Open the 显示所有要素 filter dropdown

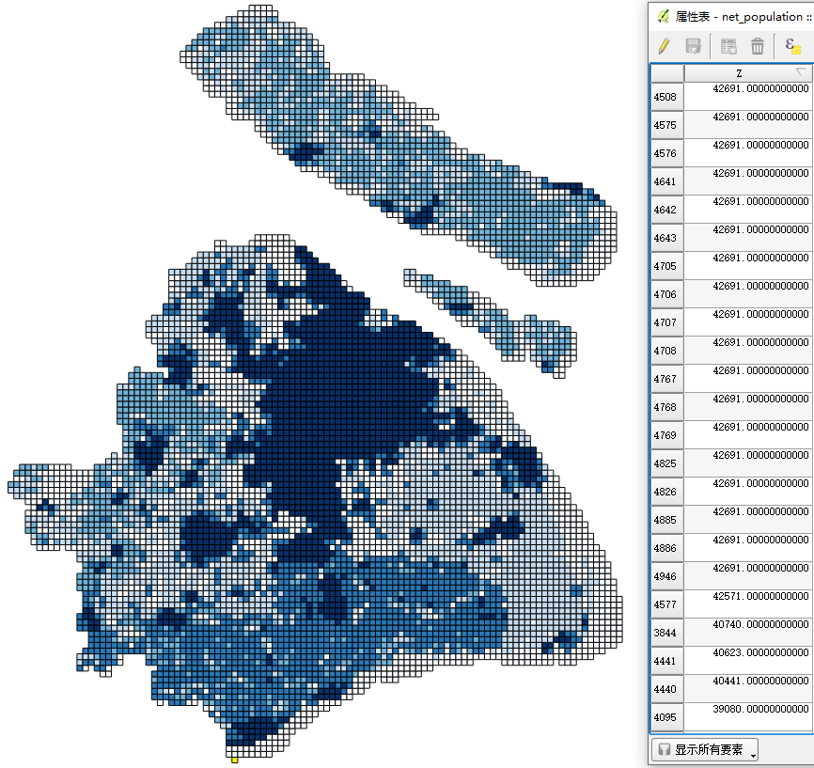point(704,749)
